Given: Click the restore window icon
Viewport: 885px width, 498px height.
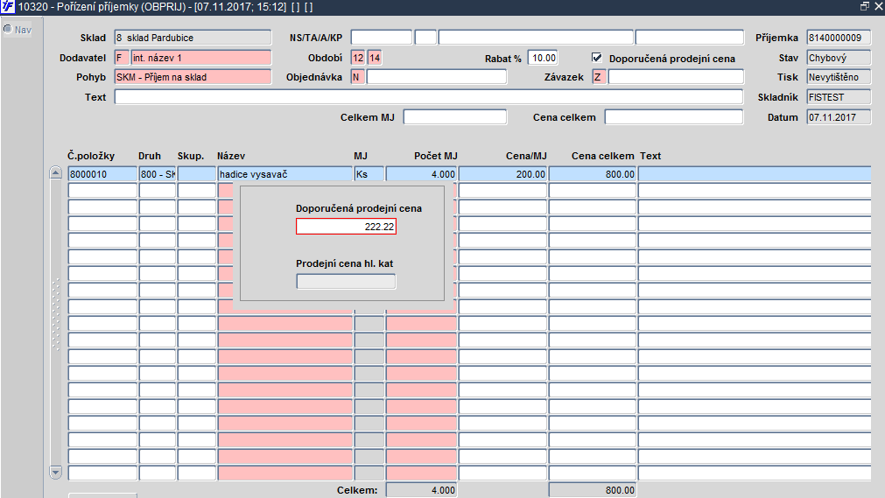Looking at the screenshot, I should click(864, 6).
